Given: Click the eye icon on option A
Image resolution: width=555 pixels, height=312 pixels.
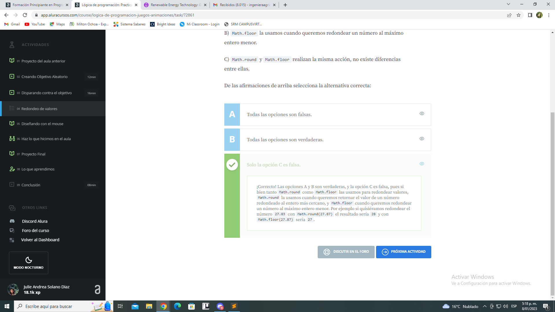Looking at the screenshot, I should (x=421, y=114).
